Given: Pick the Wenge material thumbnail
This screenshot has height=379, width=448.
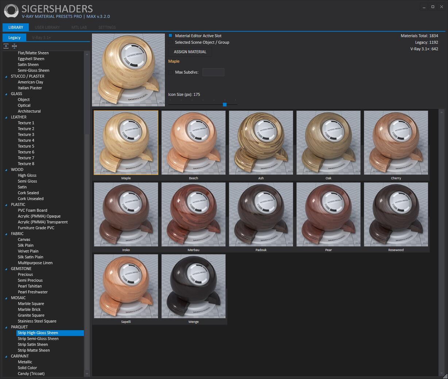Looking at the screenshot, I should pyautogui.click(x=194, y=286).
